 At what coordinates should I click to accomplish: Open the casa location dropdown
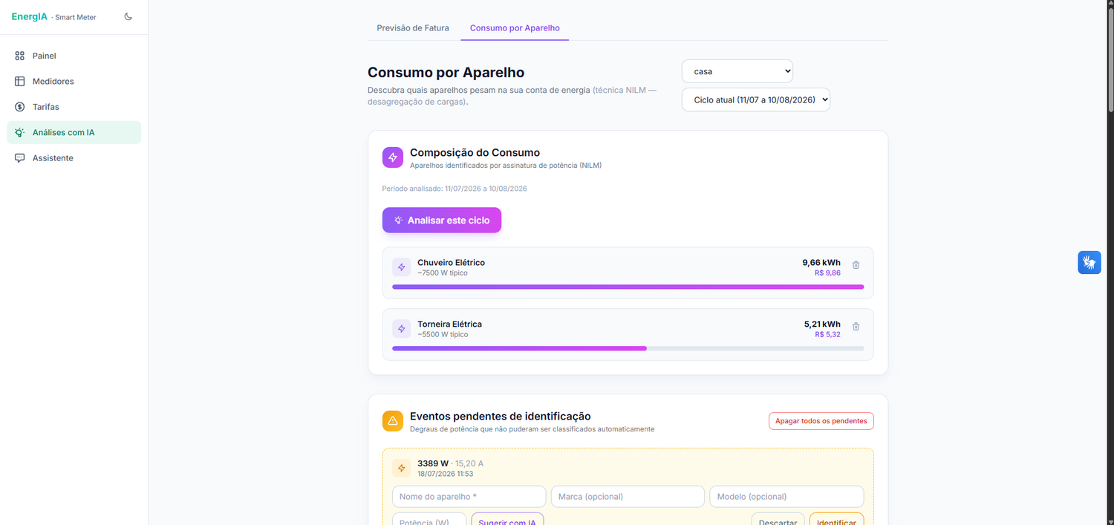737,71
